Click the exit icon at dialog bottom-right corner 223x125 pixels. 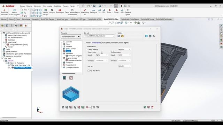(152, 107)
